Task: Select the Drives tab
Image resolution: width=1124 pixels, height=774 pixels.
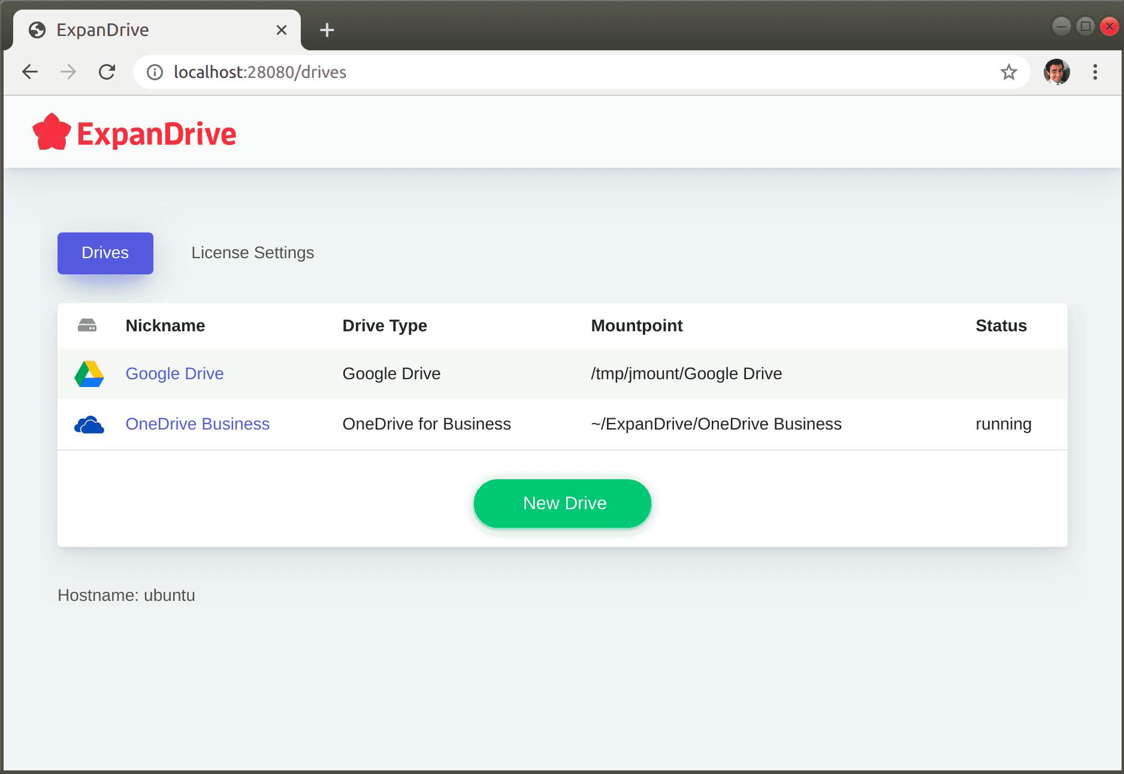Action: tap(105, 253)
